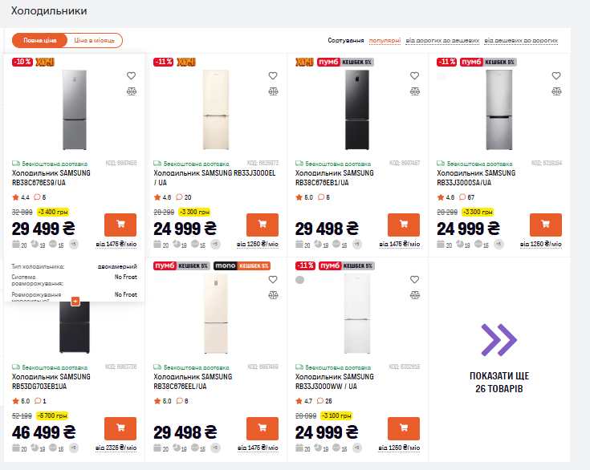Expand the '+5' installment options on RB33J3000EL
590x470 pixels.
214,245
